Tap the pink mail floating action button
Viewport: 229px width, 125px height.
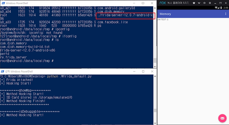click(222, 118)
